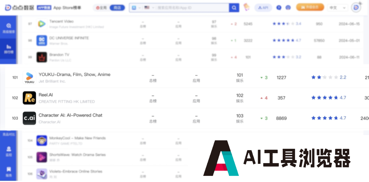The height and width of the screenshot is (182, 369).
Task: Click the YOUKU app icon
Action: pyautogui.click(x=29, y=77)
